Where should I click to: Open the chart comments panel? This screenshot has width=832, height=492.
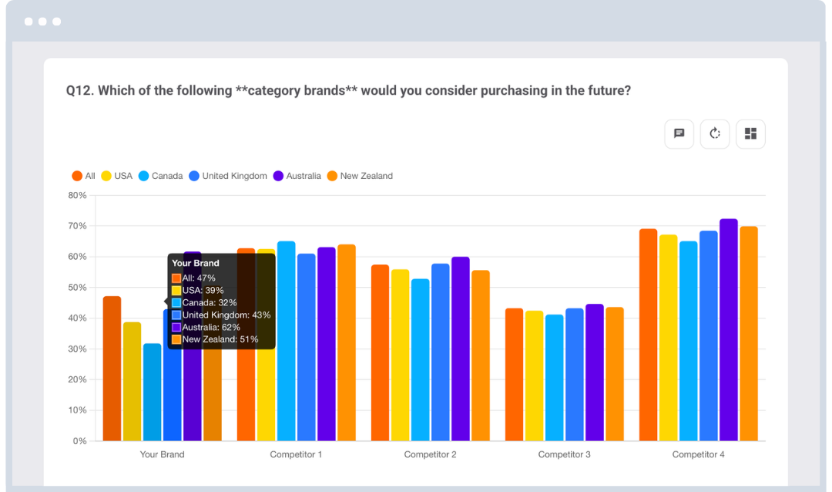679,133
